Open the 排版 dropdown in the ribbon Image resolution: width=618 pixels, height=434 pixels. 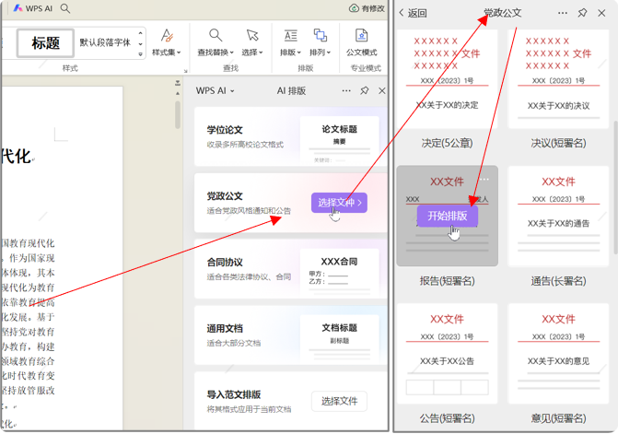(290, 42)
